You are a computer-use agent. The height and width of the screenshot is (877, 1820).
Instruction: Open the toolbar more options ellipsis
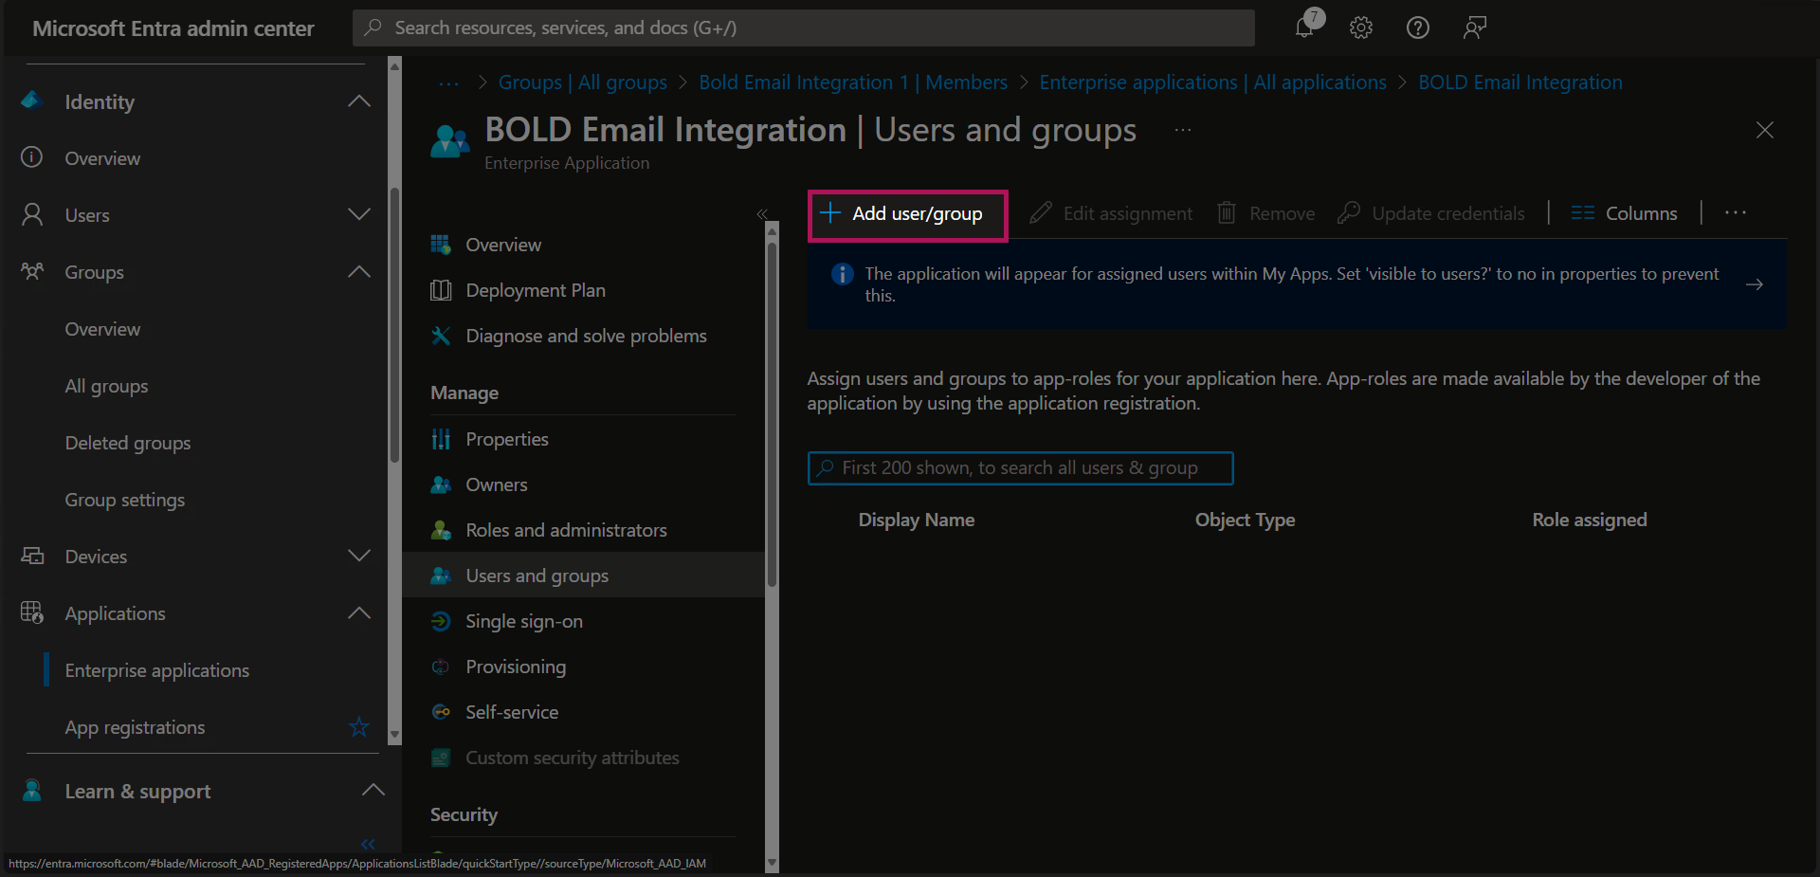pos(1736,213)
